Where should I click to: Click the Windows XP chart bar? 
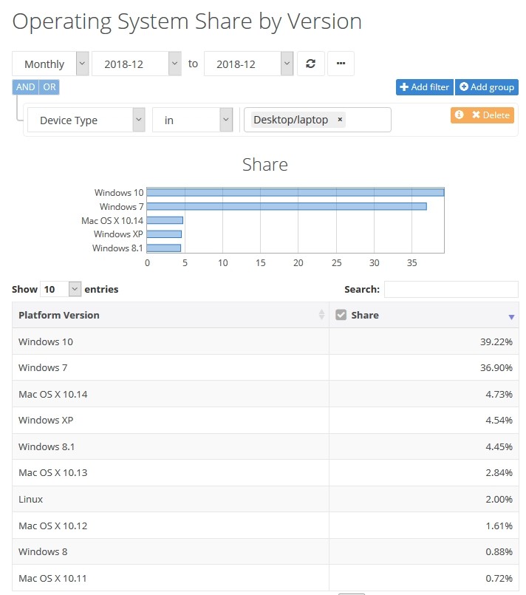click(164, 234)
